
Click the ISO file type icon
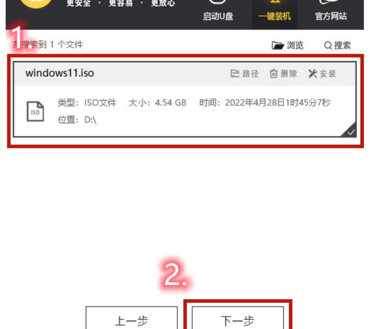[x=35, y=112]
